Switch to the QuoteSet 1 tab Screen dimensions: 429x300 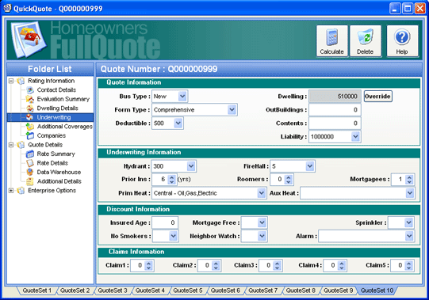pos(37,291)
